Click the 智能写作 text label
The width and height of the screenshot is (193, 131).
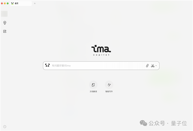109,92
